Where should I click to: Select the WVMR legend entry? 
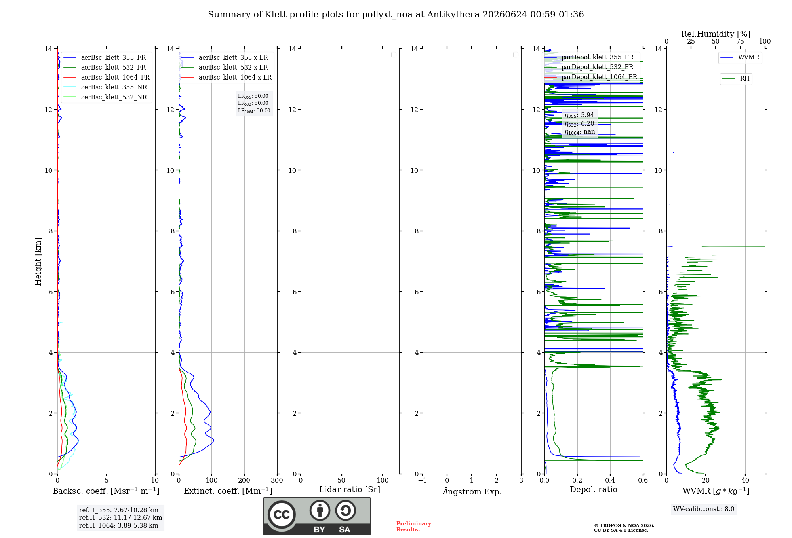[x=740, y=57]
